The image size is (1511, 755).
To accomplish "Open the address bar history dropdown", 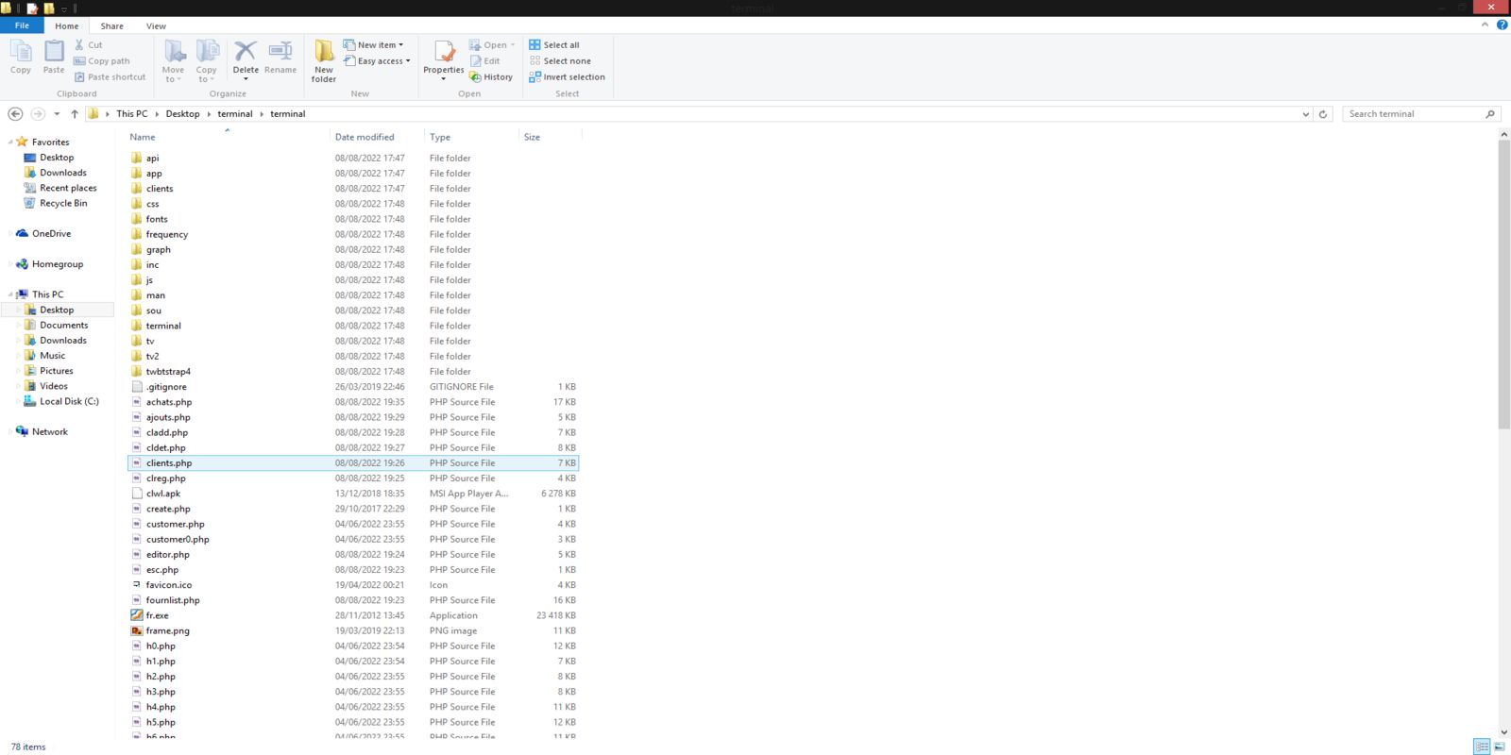I will (1305, 114).
